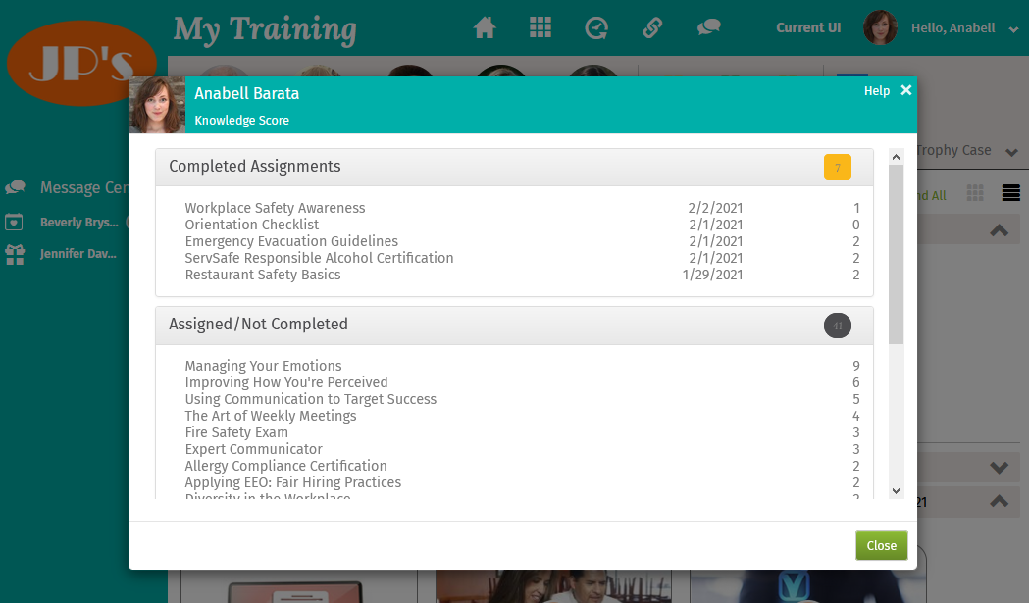The width and height of the screenshot is (1029, 603).
Task: Click the dialog scrollbar thumb
Action: 896,254
